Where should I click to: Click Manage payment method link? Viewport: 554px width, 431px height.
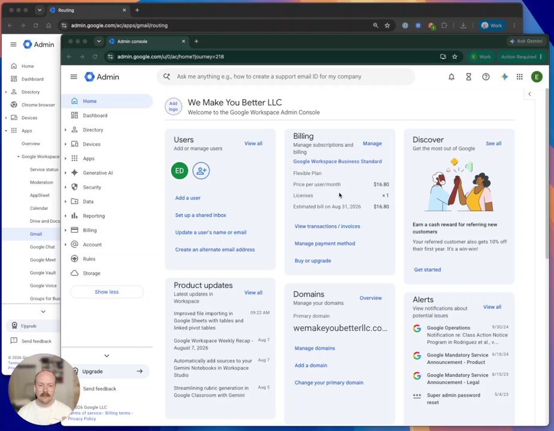tap(325, 244)
